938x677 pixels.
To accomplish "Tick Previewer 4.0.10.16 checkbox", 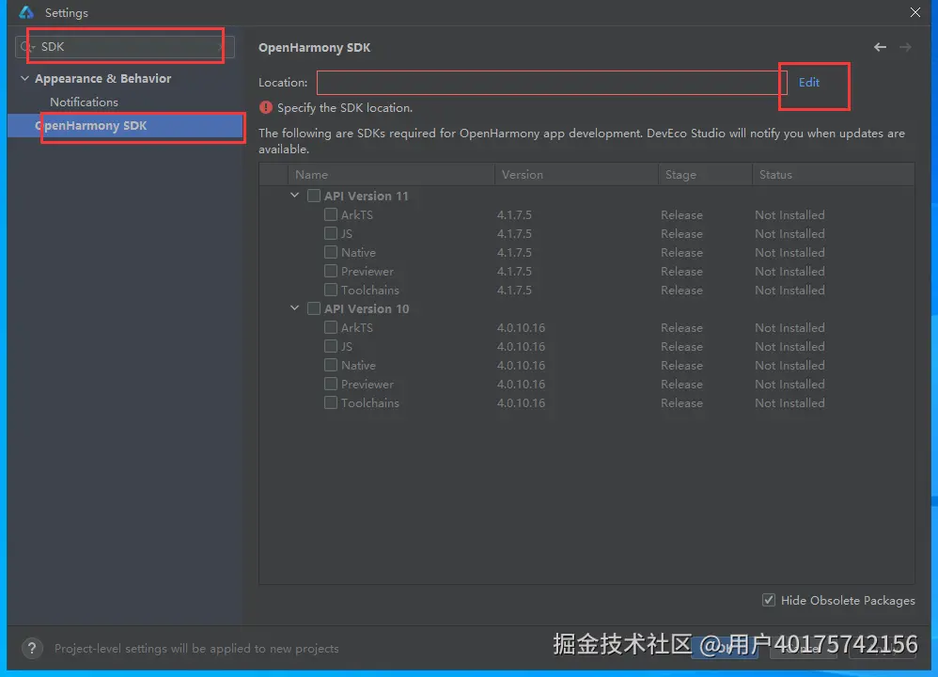I will tap(330, 384).
